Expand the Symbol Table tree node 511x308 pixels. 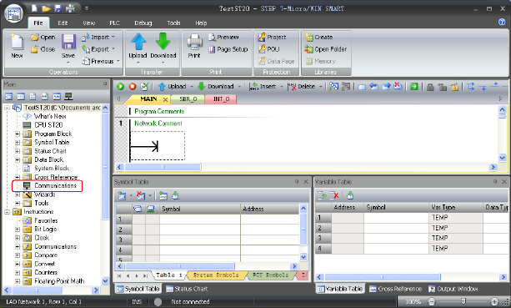(x=18, y=142)
